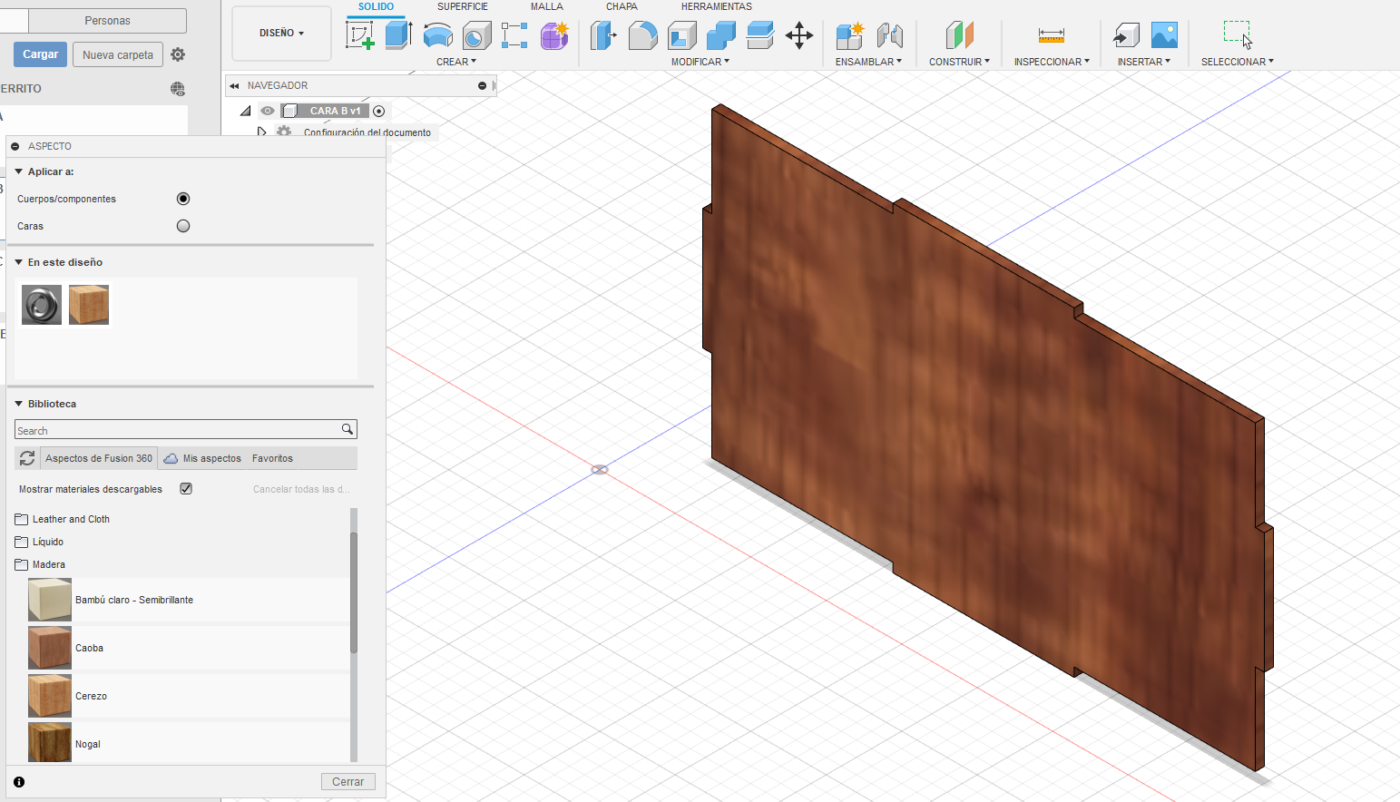Select the Caoba wood appearance swatch
Viewport: 1400px width, 802px height.
pyautogui.click(x=50, y=648)
